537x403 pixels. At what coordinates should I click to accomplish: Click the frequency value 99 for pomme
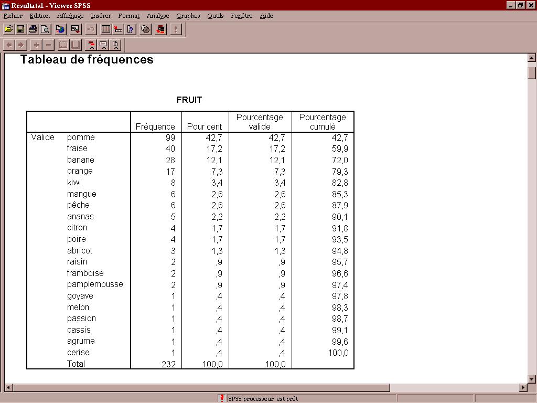[170, 137]
